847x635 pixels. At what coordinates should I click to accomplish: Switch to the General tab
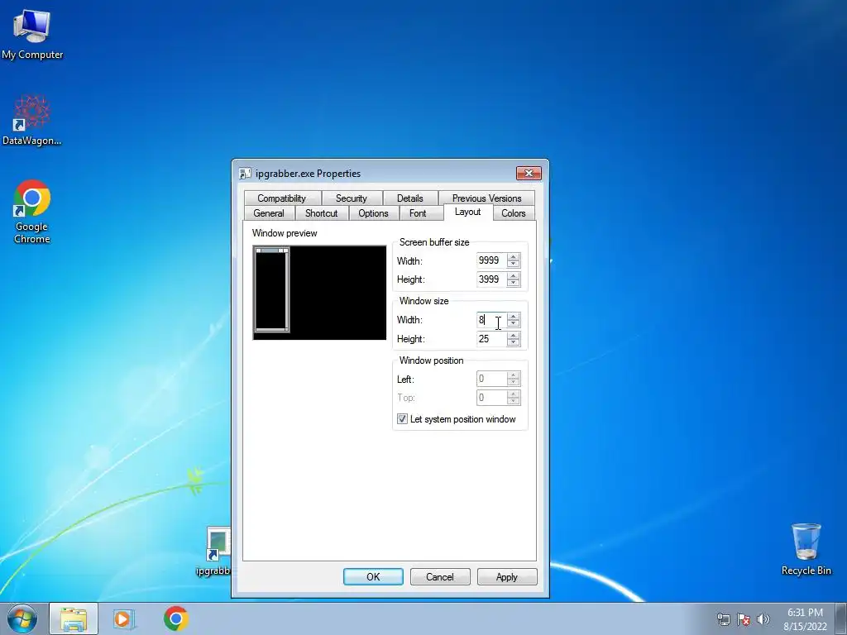tap(269, 213)
